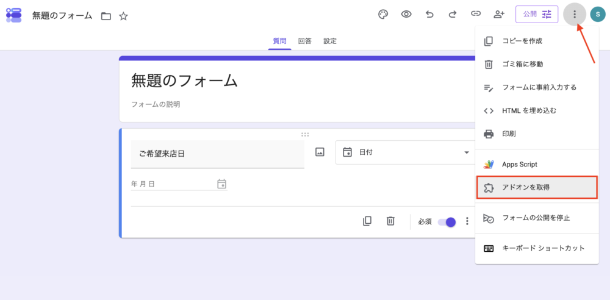This screenshot has width=610, height=300.
Task: Switch to the 回答 tab
Action: [x=304, y=41]
